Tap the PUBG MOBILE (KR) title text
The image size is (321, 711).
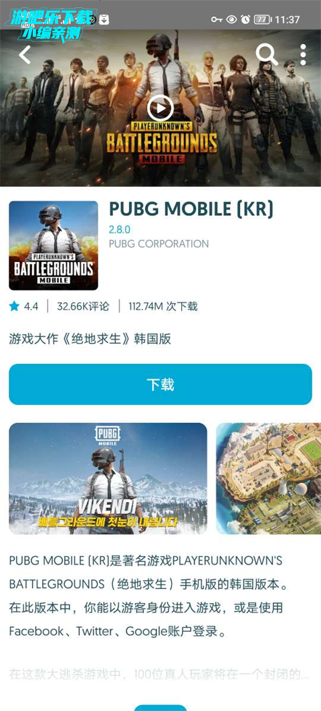191,208
